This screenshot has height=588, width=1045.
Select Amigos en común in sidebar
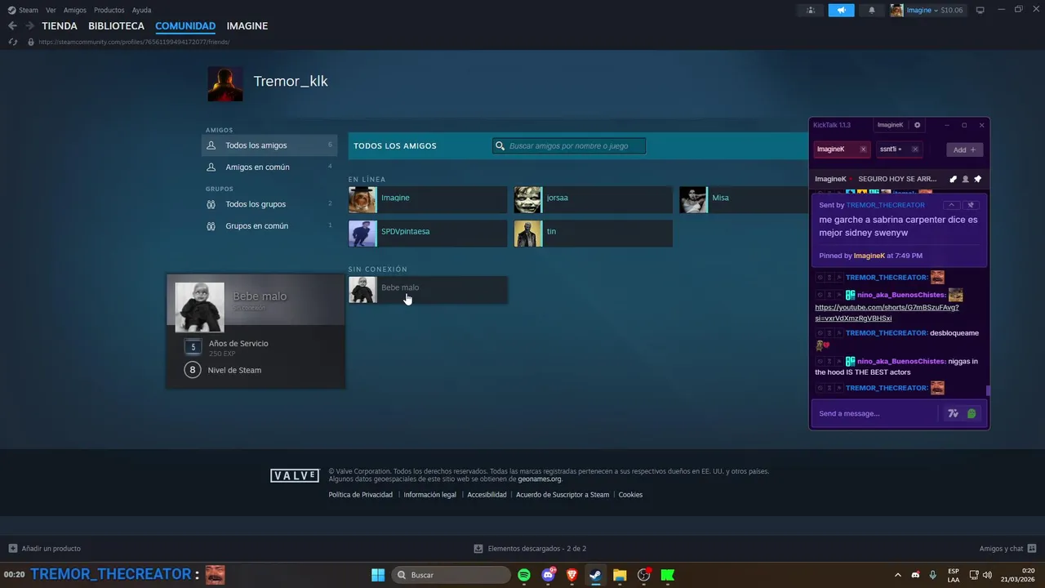269,167
